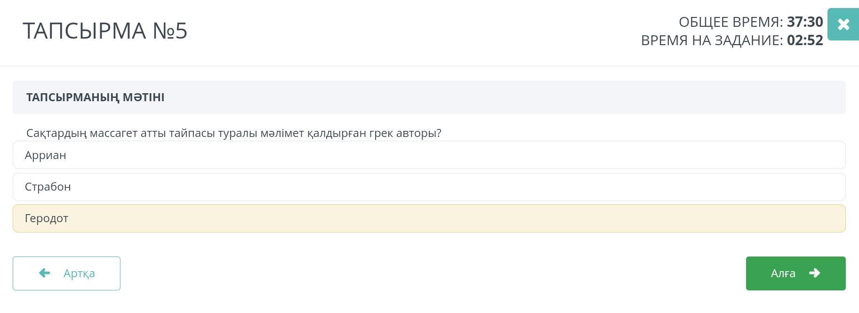This screenshot has height=313, width=859.
Task: Click the ТАПСЫРМАНЫҢ МӘТІНІ section header
Action: pyautogui.click(x=95, y=97)
